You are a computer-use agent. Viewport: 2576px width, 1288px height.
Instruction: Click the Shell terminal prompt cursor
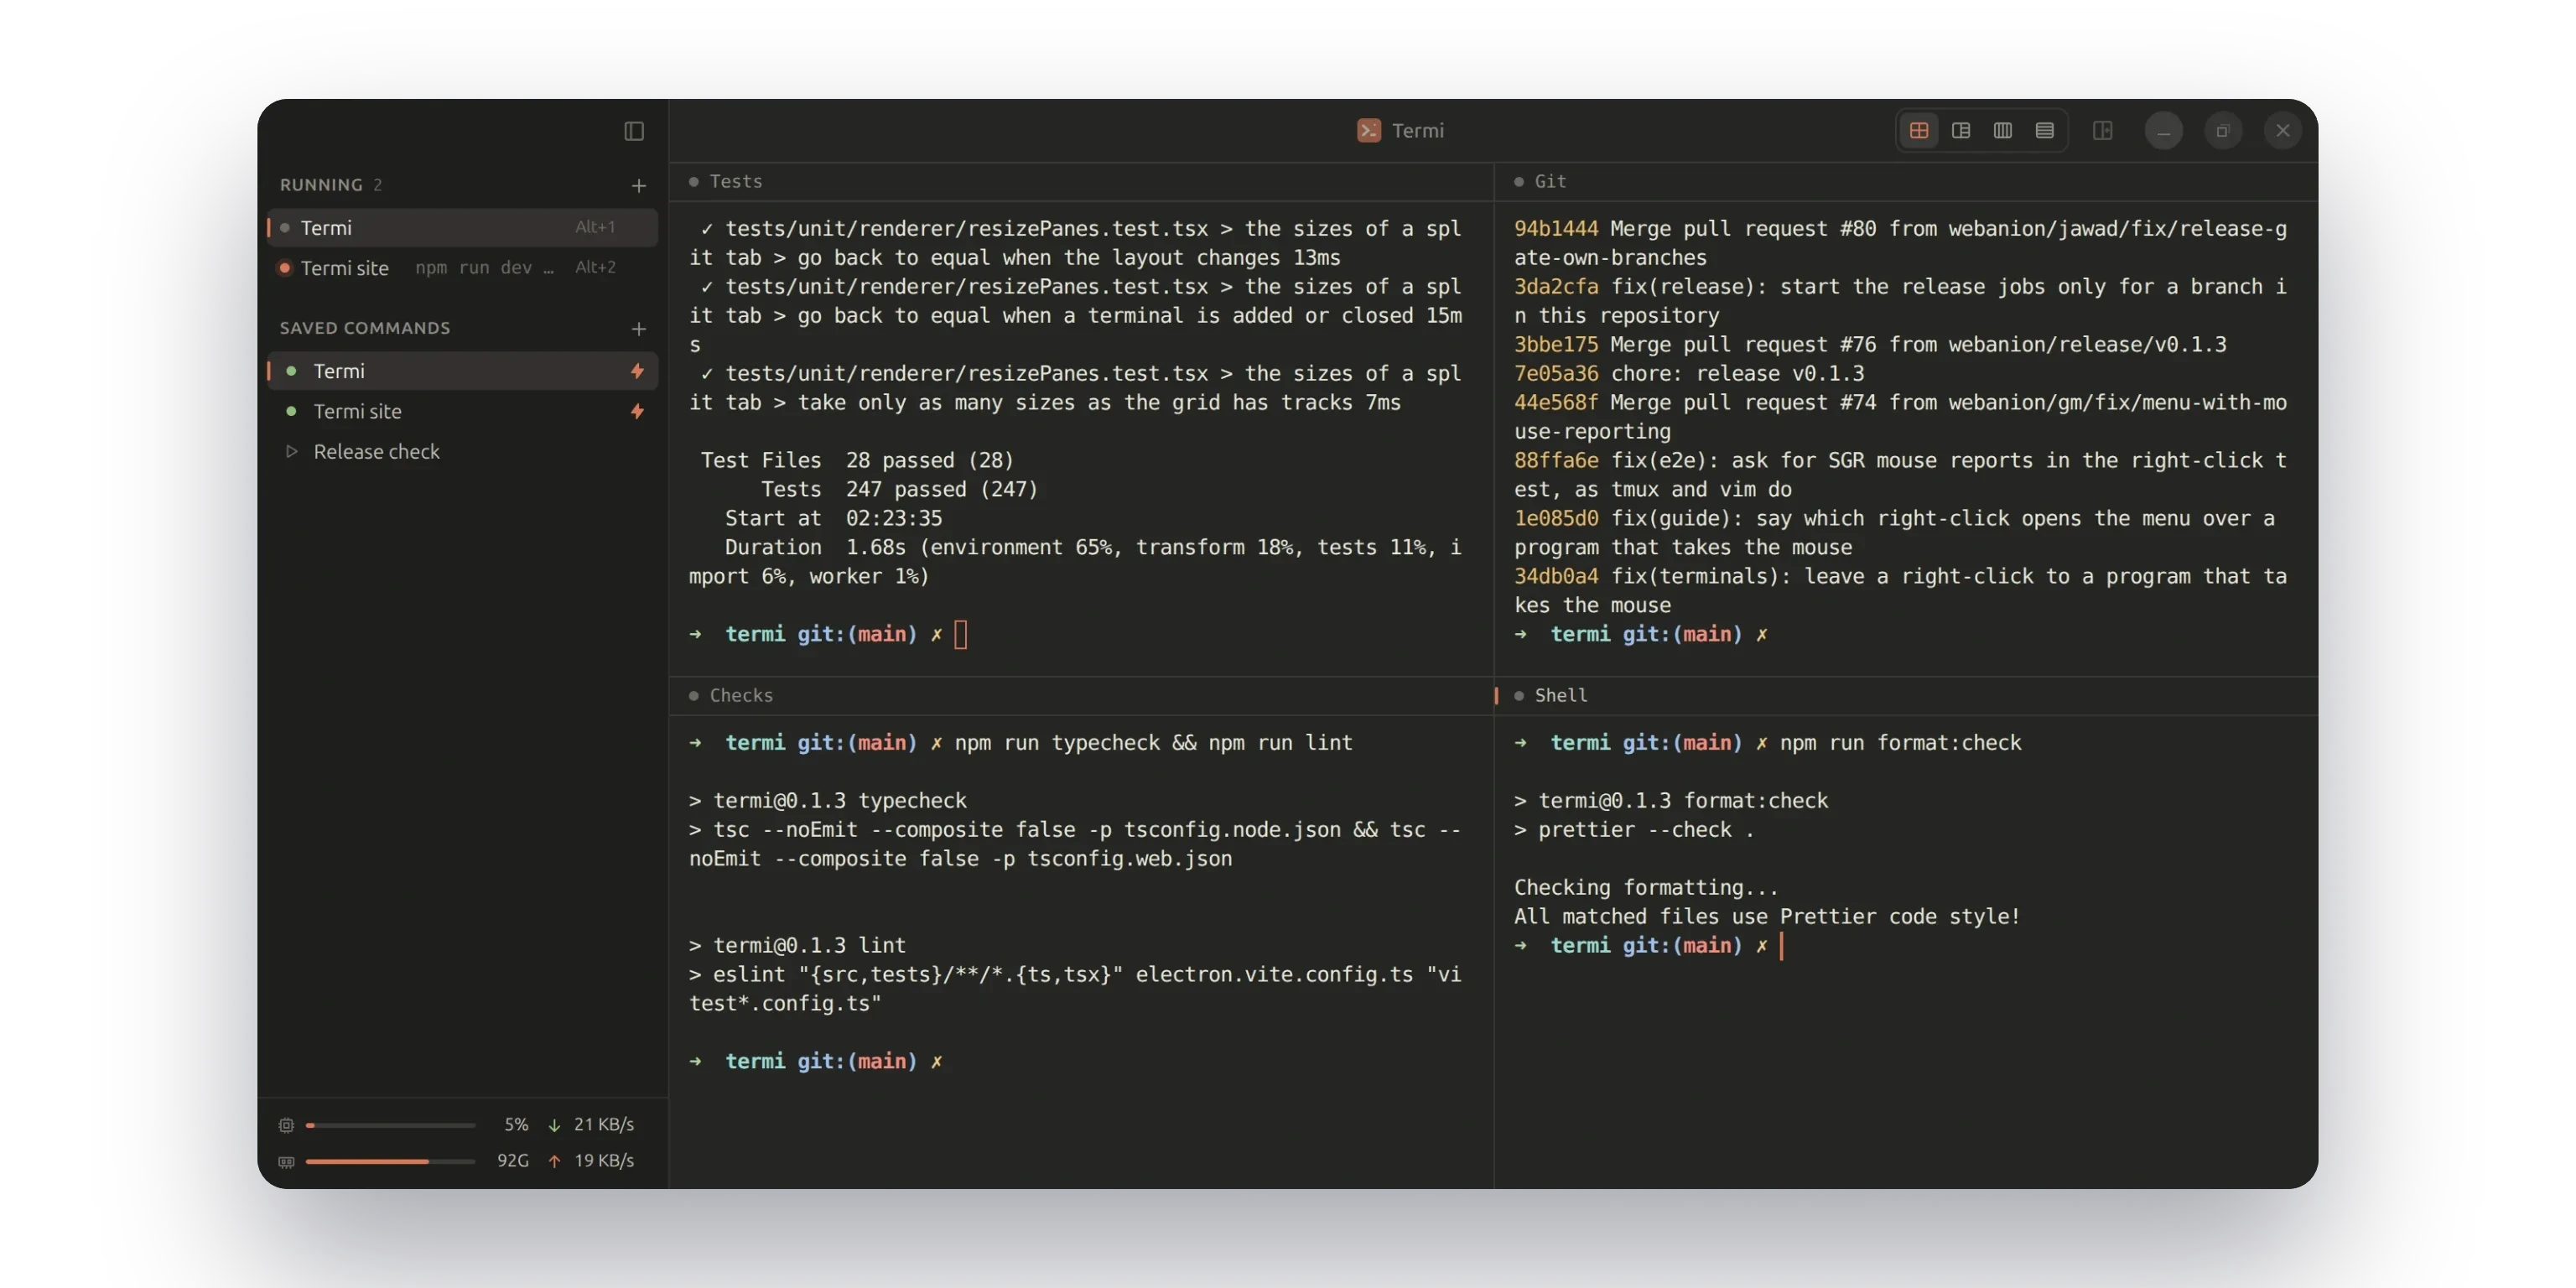[x=1782, y=946]
